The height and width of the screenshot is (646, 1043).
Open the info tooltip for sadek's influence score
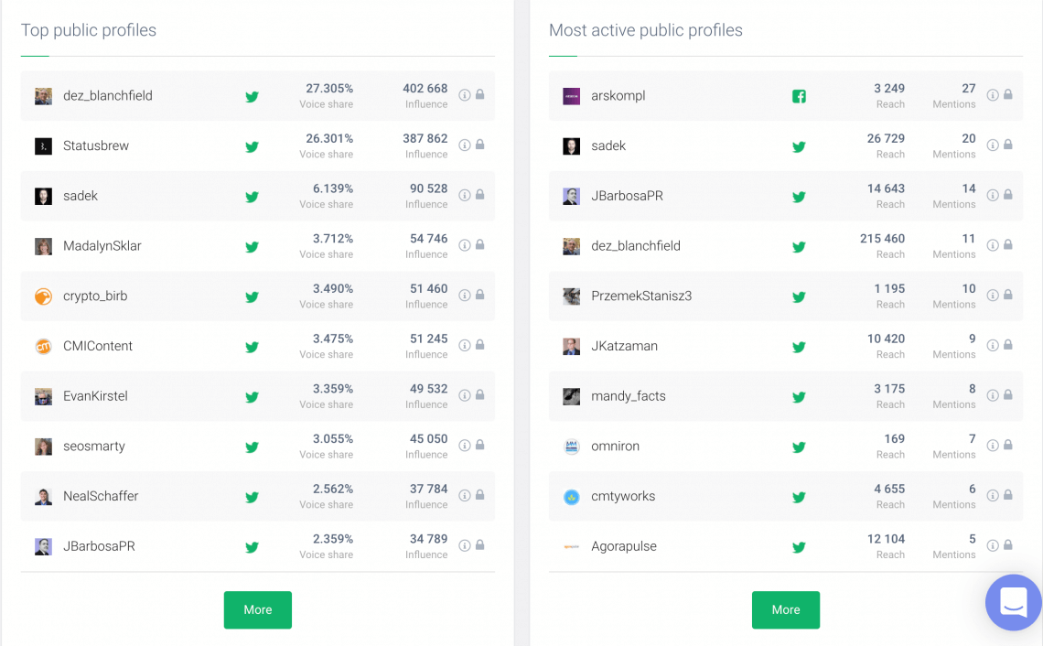pyautogui.click(x=467, y=196)
